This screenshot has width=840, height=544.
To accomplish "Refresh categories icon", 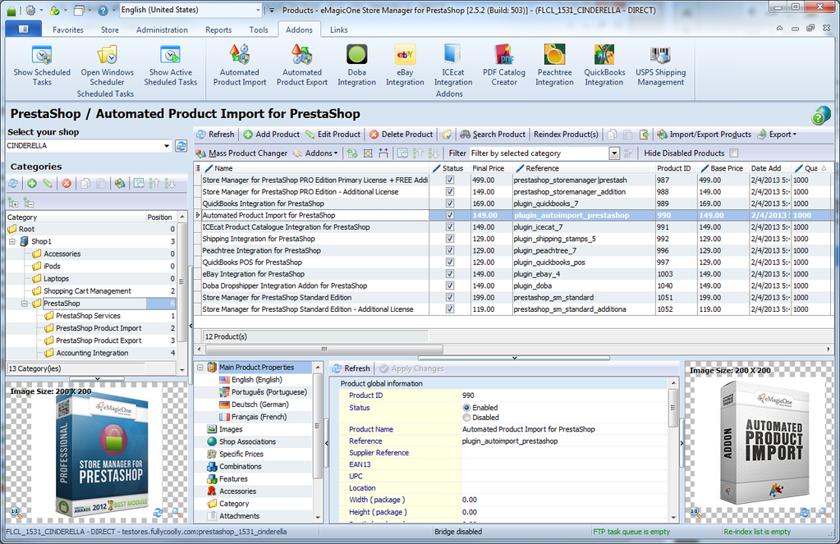I will 13,184.
